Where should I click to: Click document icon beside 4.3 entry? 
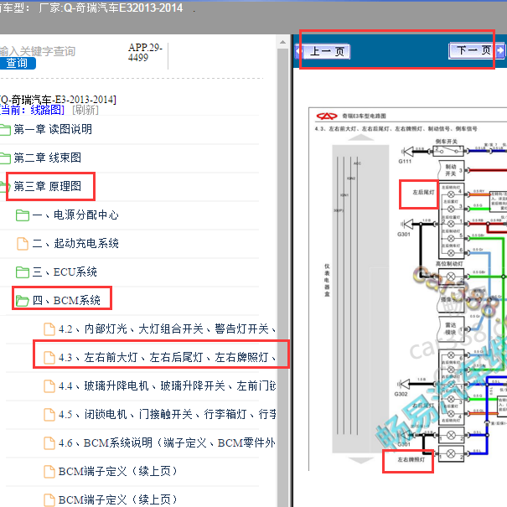49,358
